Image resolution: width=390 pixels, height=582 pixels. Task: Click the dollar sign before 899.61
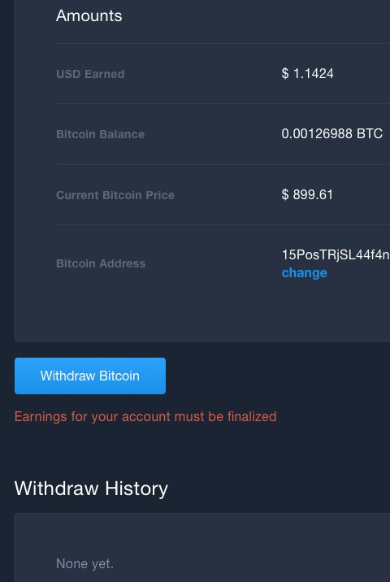point(285,194)
